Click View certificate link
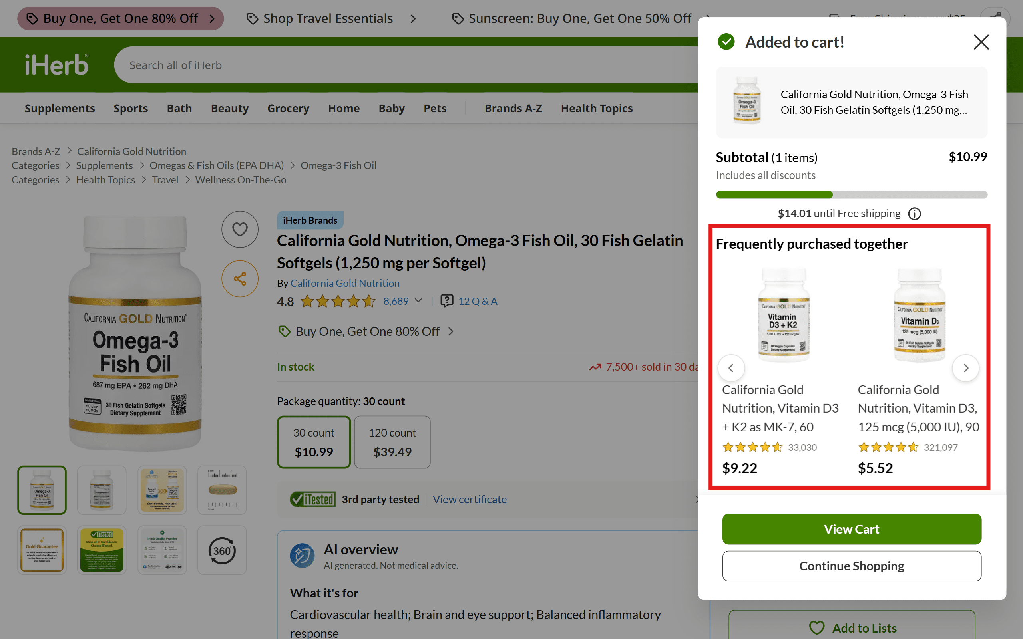The height and width of the screenshot is (639, 1023). coord(469,499)
